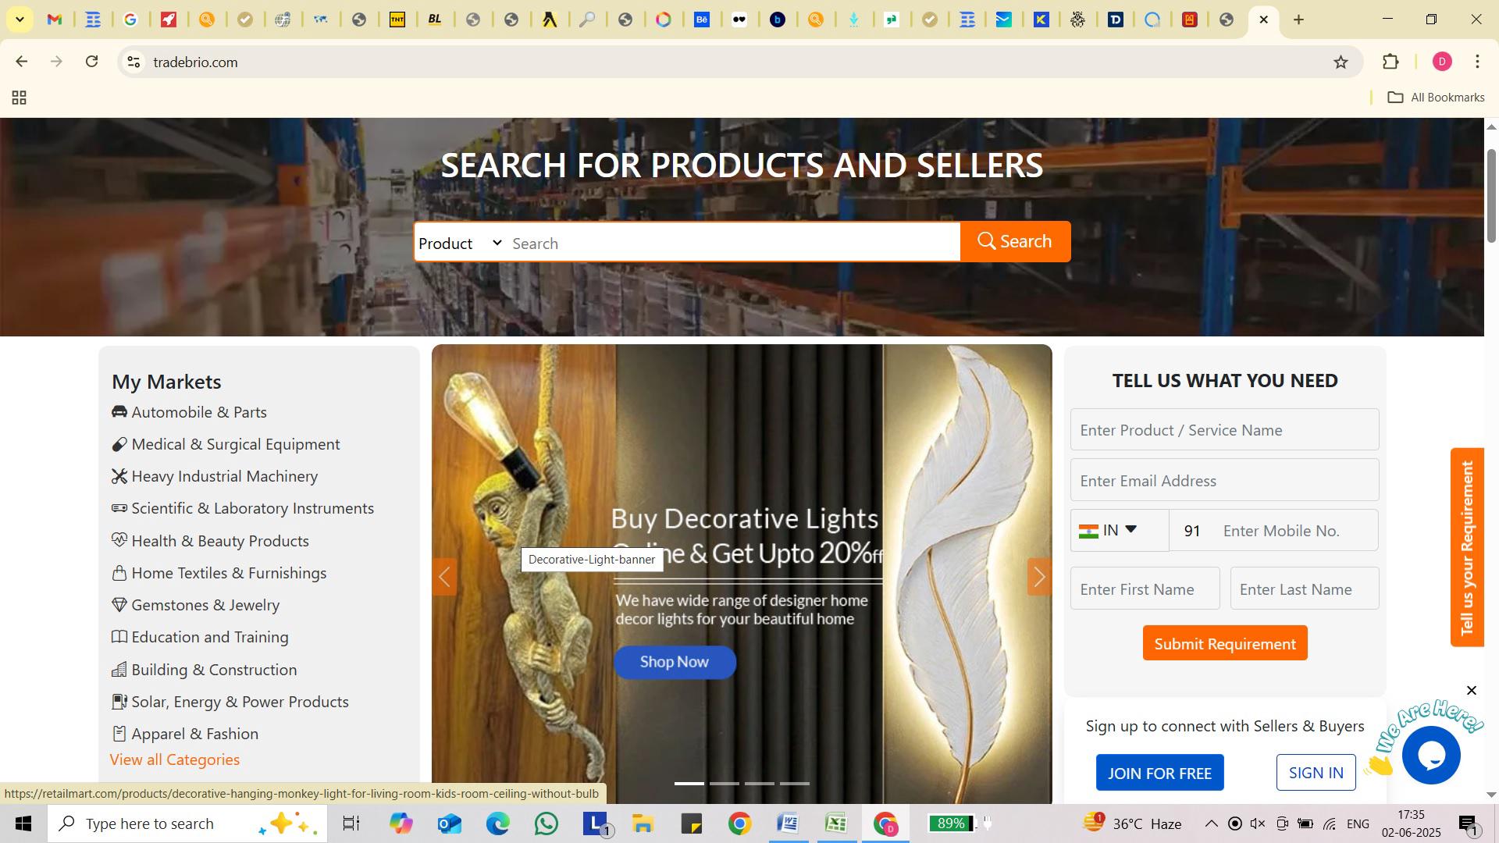Expand the tab search dropdown arrow

[x=20, y=20]
